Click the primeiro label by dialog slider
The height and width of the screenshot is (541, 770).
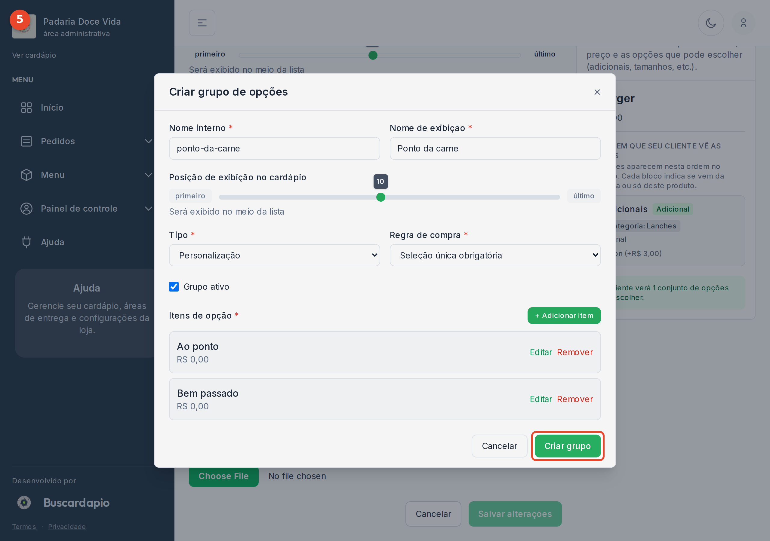pyautogui.click(x=190, y=196)
